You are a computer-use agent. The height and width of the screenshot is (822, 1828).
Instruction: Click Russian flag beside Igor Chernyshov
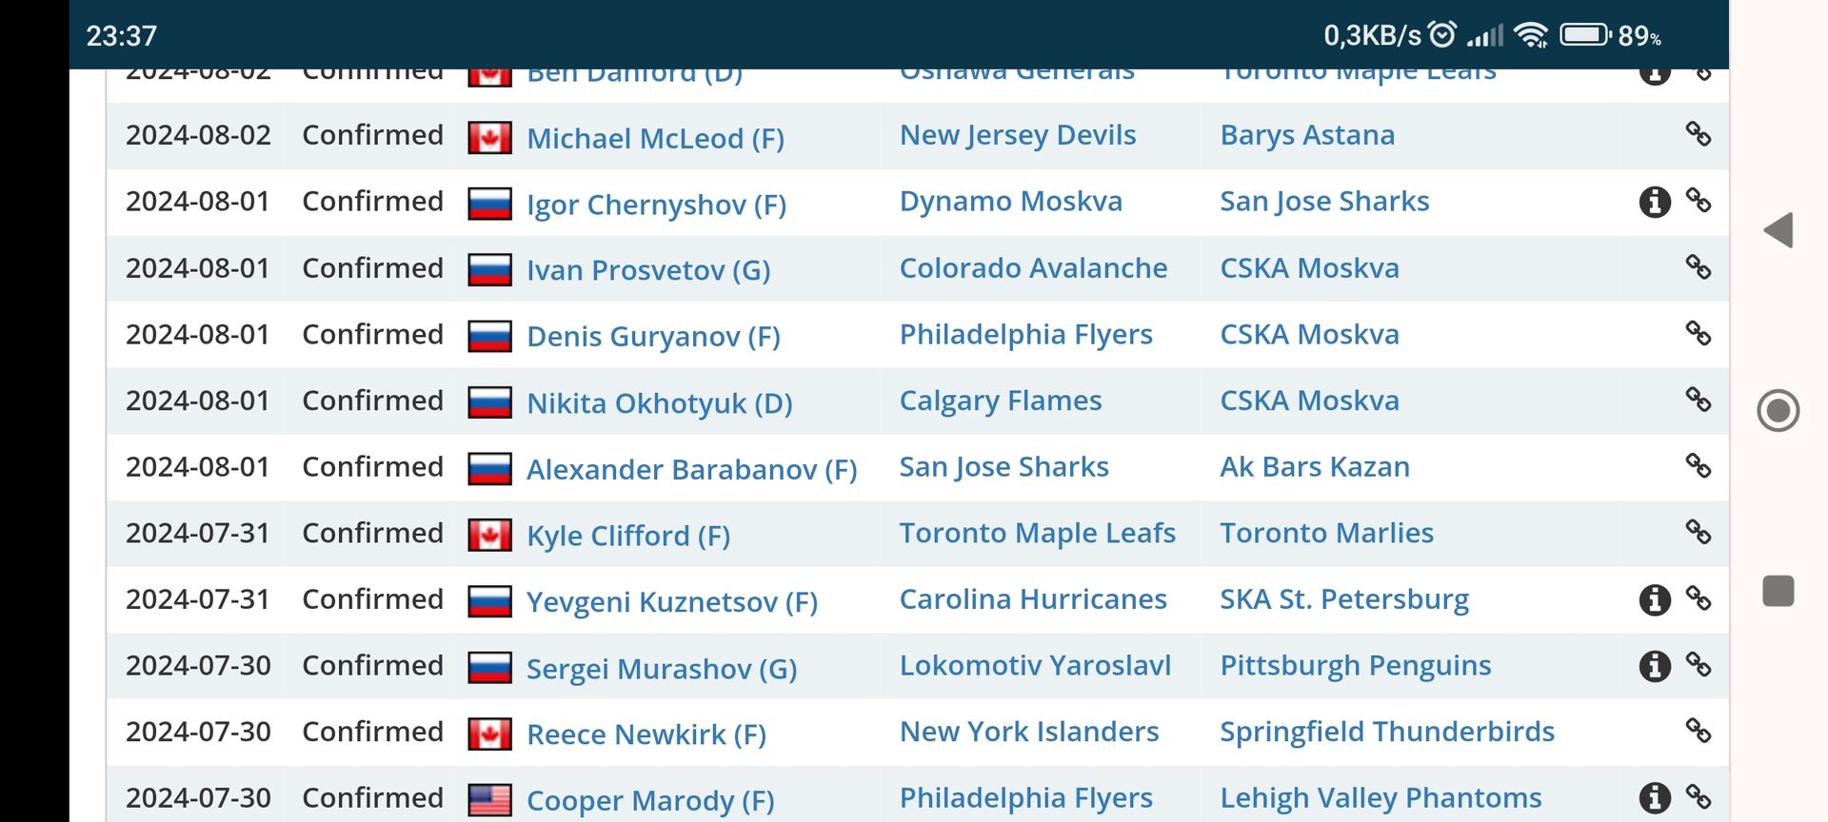click(x=489, y=204)
